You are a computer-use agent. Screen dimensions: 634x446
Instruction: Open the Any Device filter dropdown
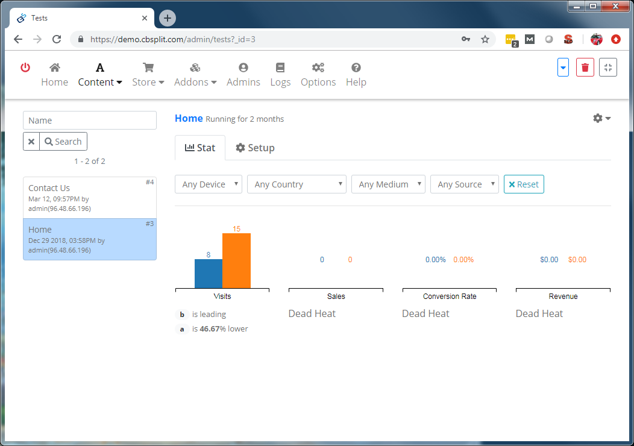209,184
